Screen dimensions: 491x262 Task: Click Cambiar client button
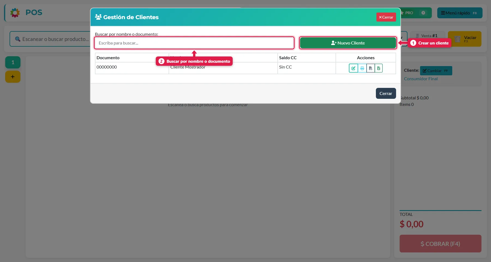point(436,71)
